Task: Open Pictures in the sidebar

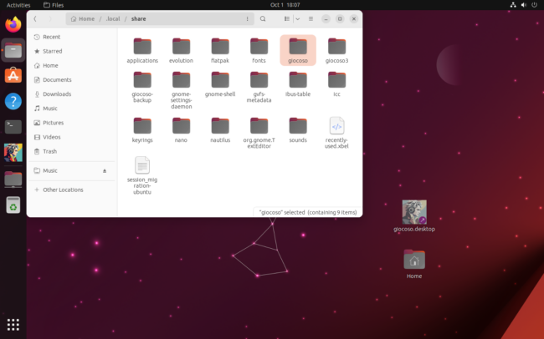Action: (x=72, y=123)
